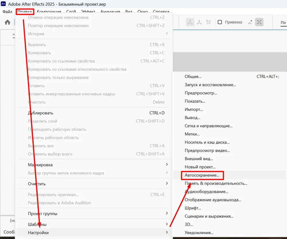Toggle the snap collapsed layers icon
Image resolution: width=287 pixels, height=239 pixels.
pos(259,22)
